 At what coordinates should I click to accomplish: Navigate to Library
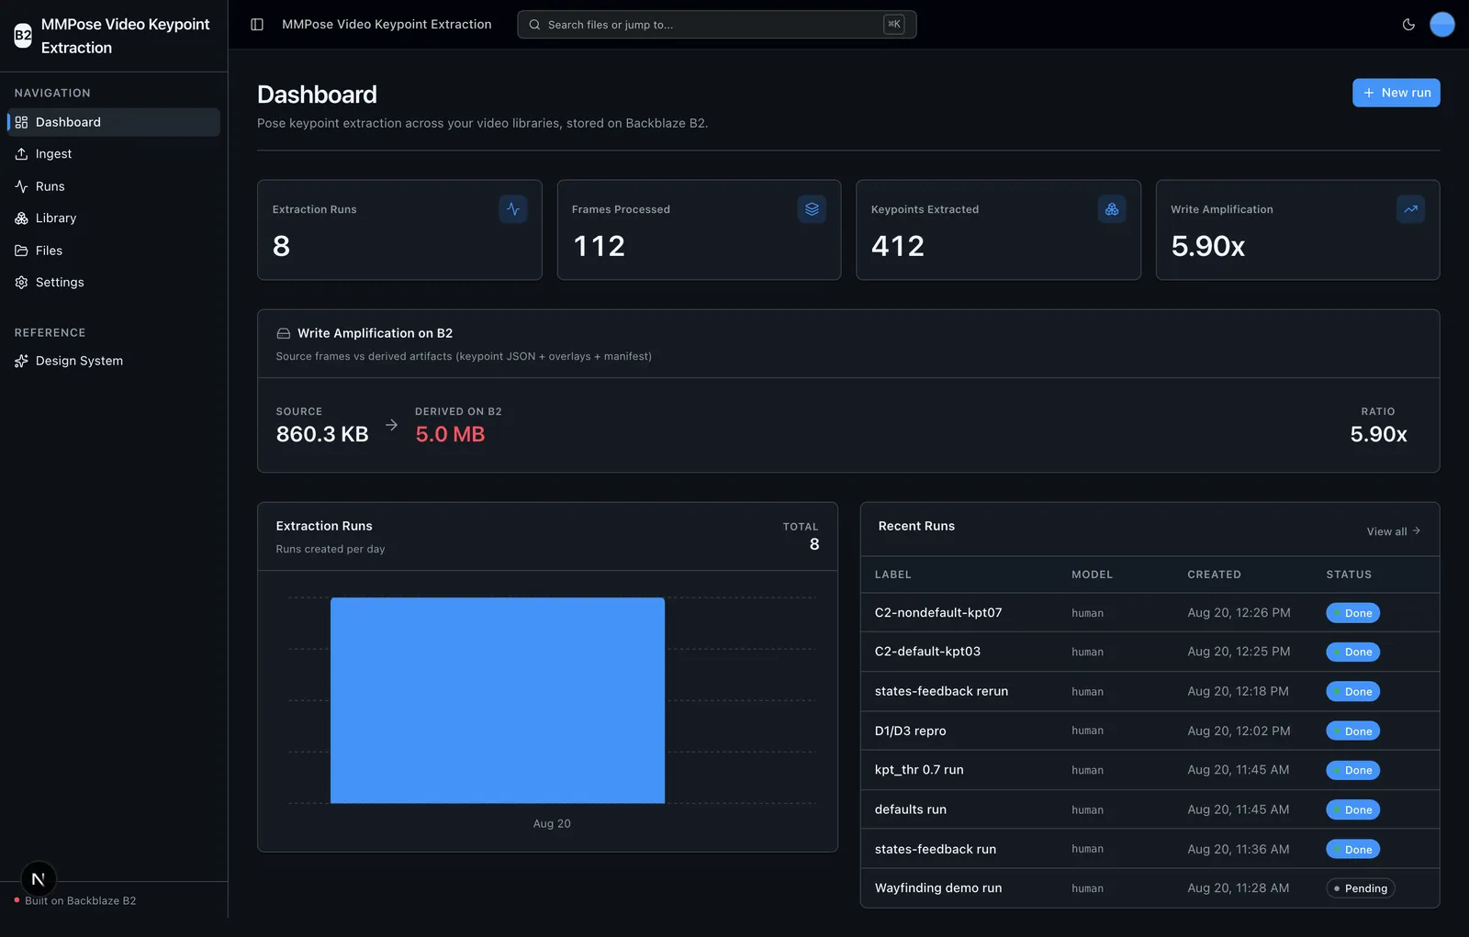[x=114, y=218]
